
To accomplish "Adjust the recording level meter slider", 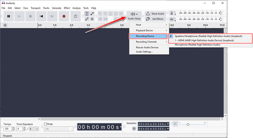I will pos(220,13).
